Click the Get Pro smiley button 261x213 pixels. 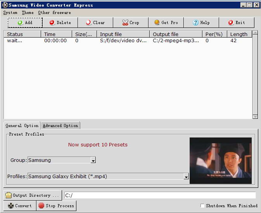tap(166, 22)
